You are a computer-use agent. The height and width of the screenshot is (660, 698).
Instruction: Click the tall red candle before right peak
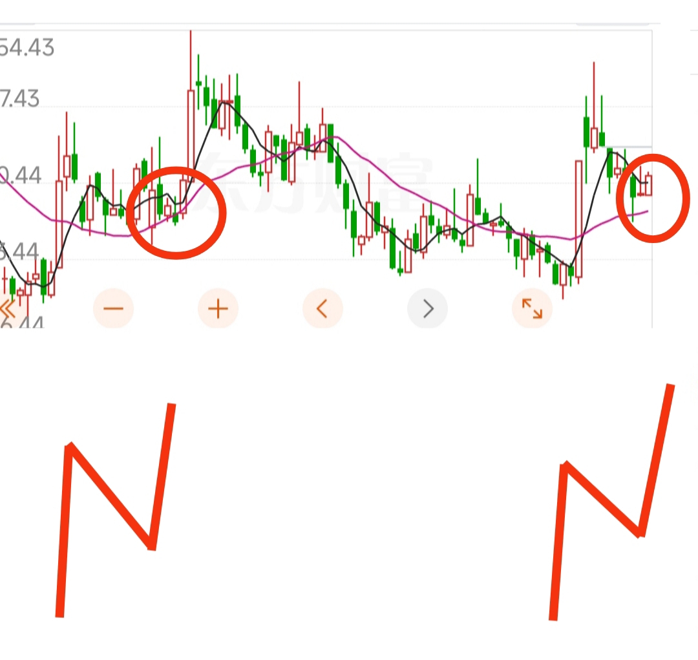point(578,219)
